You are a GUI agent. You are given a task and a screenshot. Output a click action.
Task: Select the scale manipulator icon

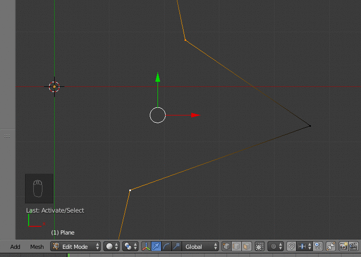[176, 247]
